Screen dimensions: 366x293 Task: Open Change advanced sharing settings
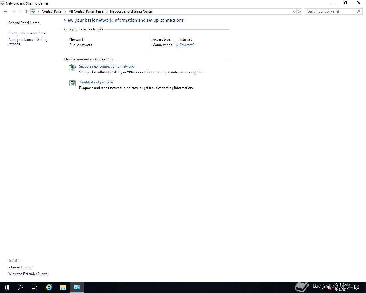pos(28,42)
